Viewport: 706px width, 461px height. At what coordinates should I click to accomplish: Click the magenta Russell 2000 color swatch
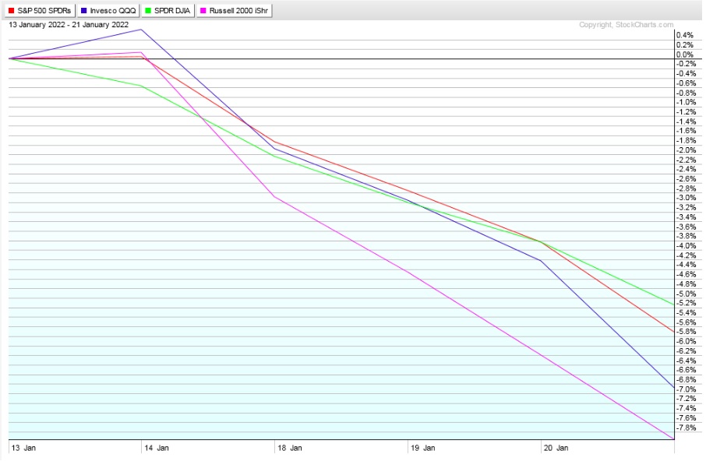(203, 10)
